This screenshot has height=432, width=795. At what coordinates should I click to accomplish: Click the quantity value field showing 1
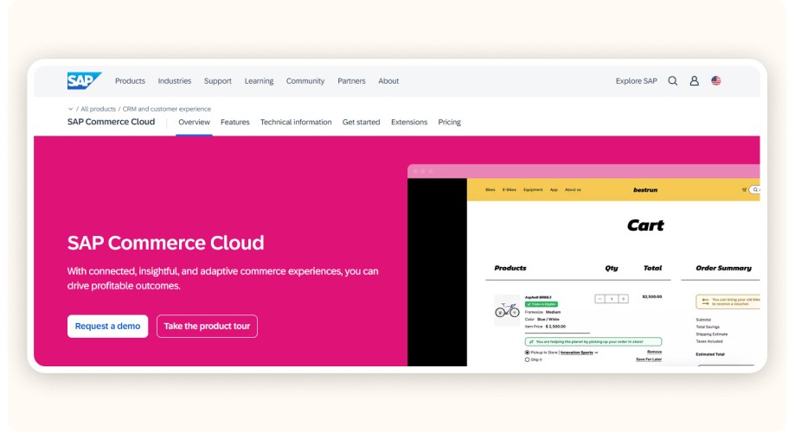click(612, 299)
